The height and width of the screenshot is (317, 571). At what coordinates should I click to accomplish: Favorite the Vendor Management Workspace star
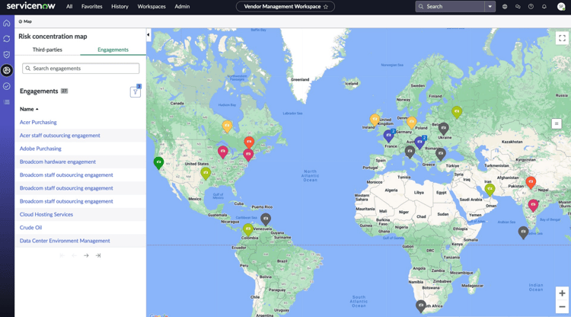326,7
